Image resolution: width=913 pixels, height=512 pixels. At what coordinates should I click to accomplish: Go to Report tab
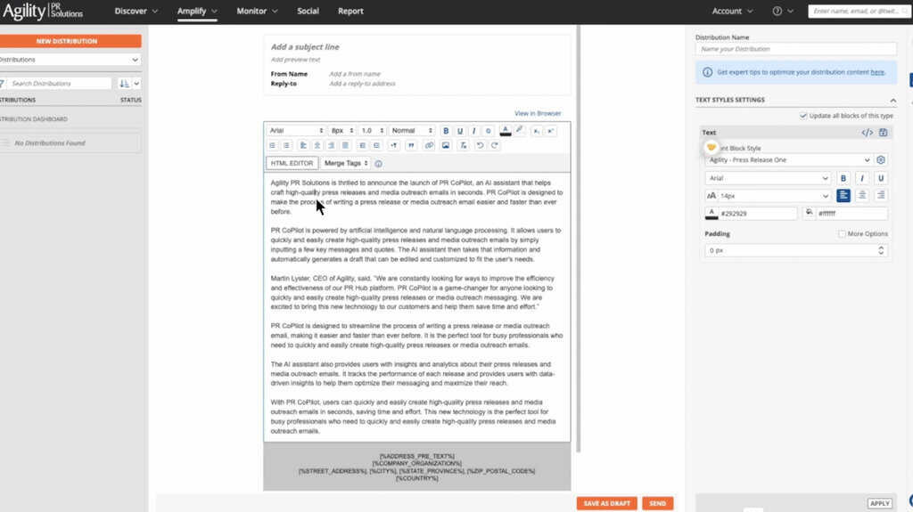click(350, 11)
